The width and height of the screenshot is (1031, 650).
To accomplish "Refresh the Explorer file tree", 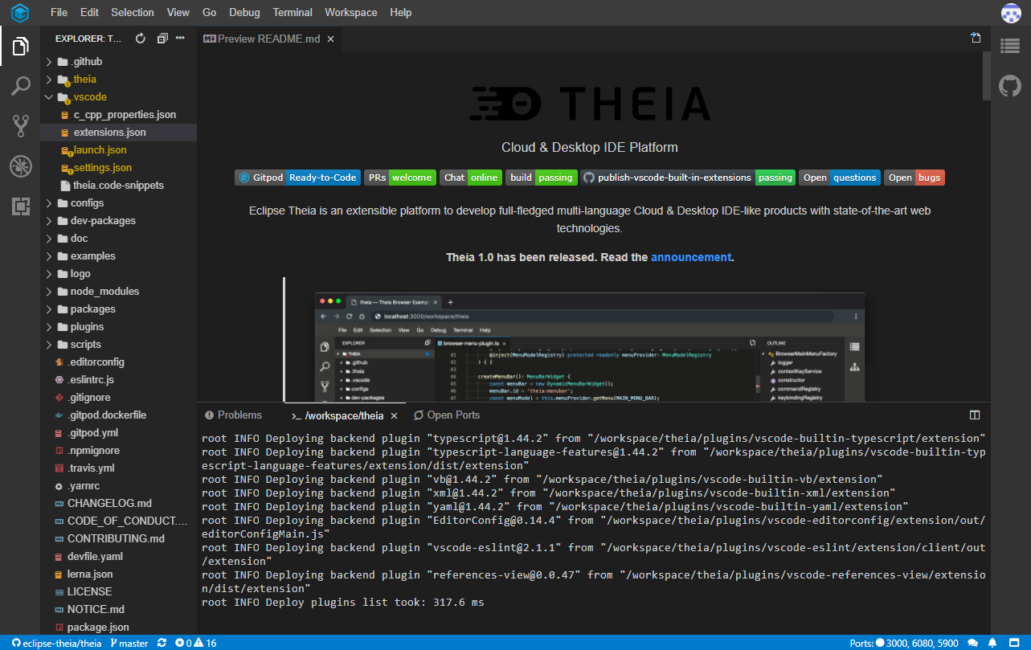I will tap(138, 38).
